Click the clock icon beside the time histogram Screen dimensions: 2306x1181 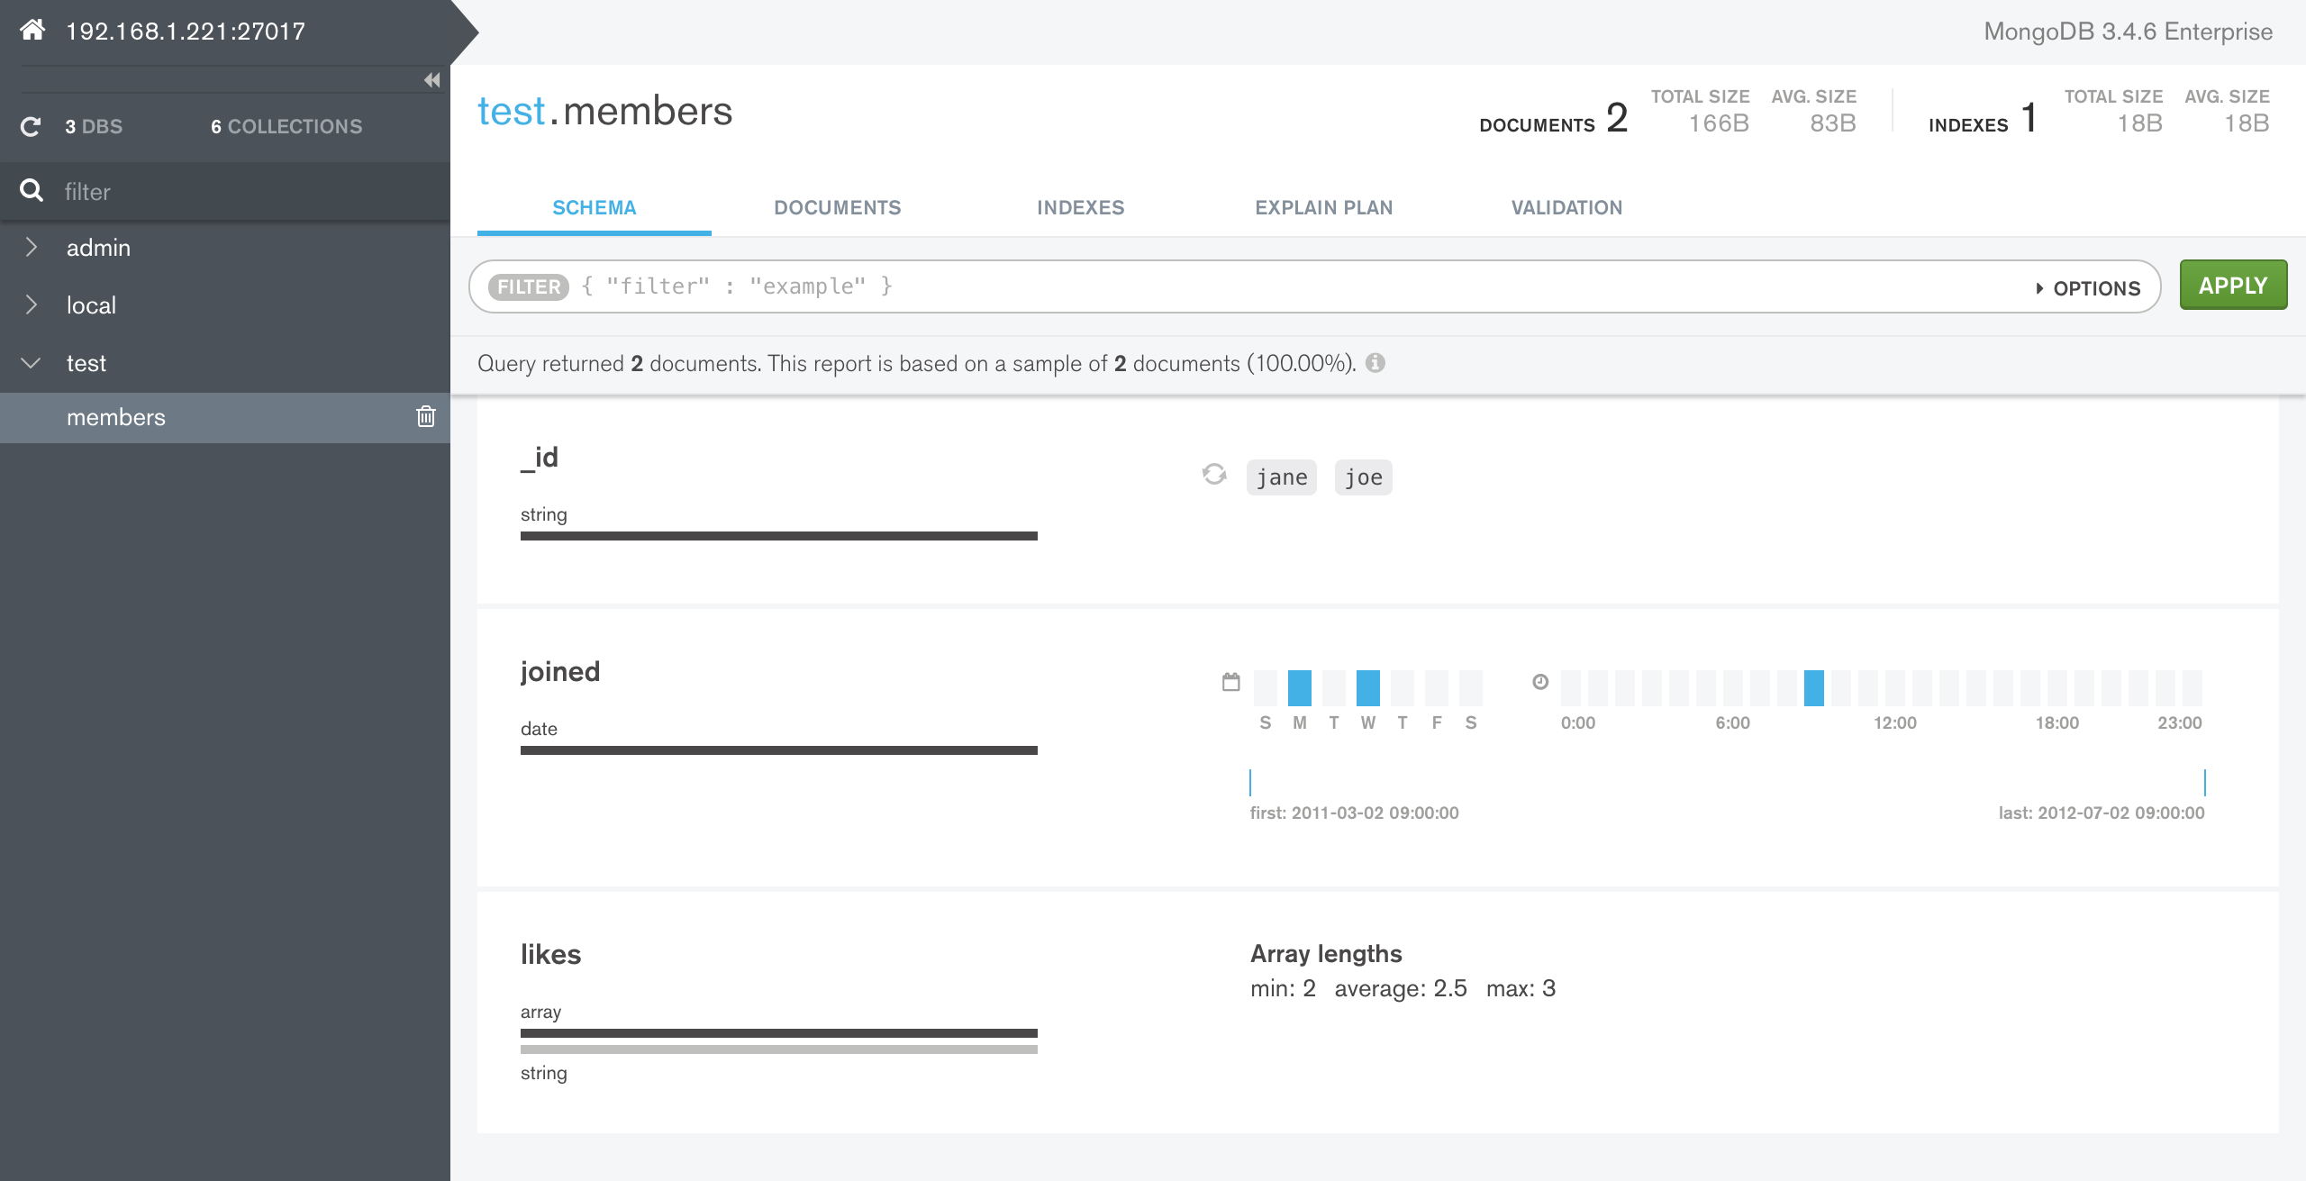(x=1540, y=682)
